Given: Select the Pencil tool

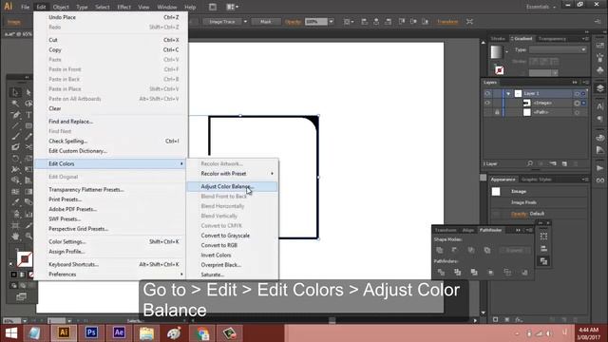Looking at the screenshot, I should pyautogui.click(x=28, y=137).
